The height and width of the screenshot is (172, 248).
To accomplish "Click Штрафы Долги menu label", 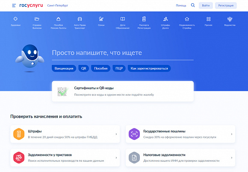I will coord(165,26).
